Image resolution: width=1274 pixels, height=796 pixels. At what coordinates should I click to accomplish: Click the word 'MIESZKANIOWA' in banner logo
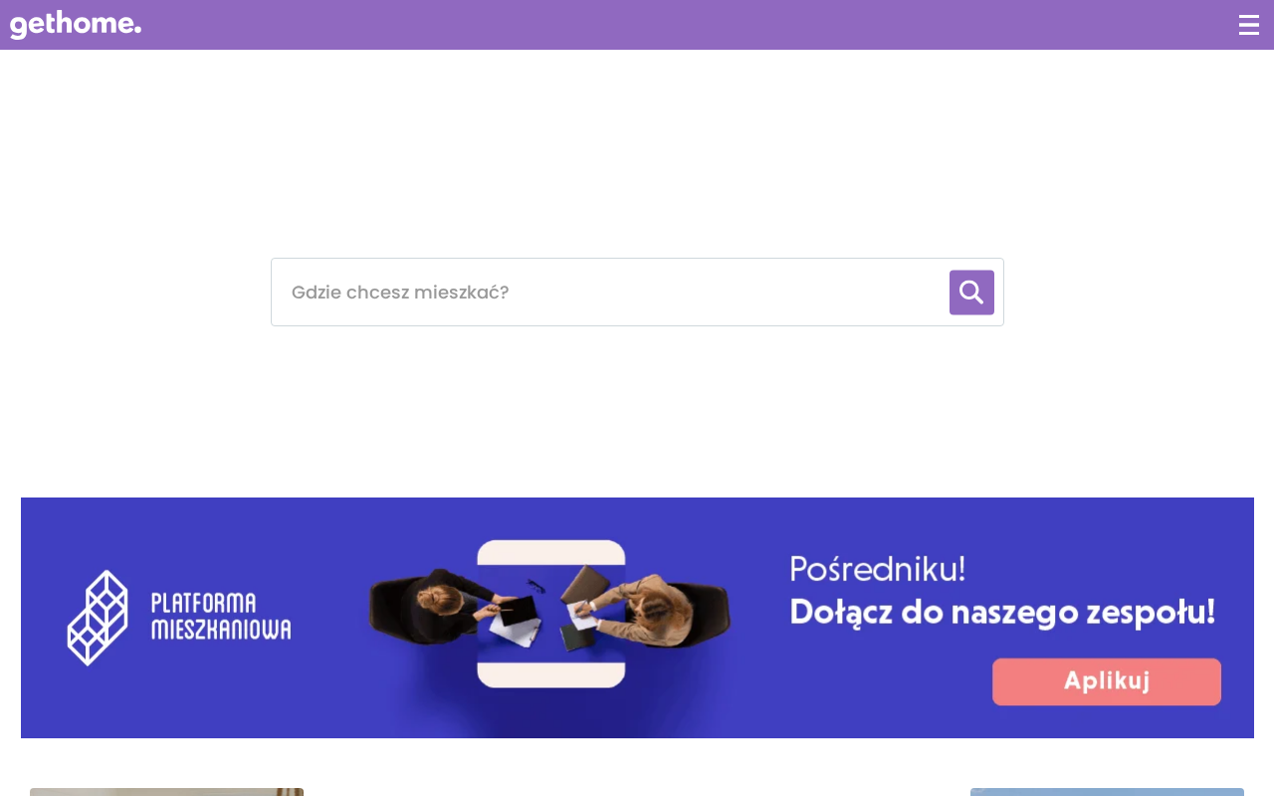pyautogui.click(x=221, y=629)
